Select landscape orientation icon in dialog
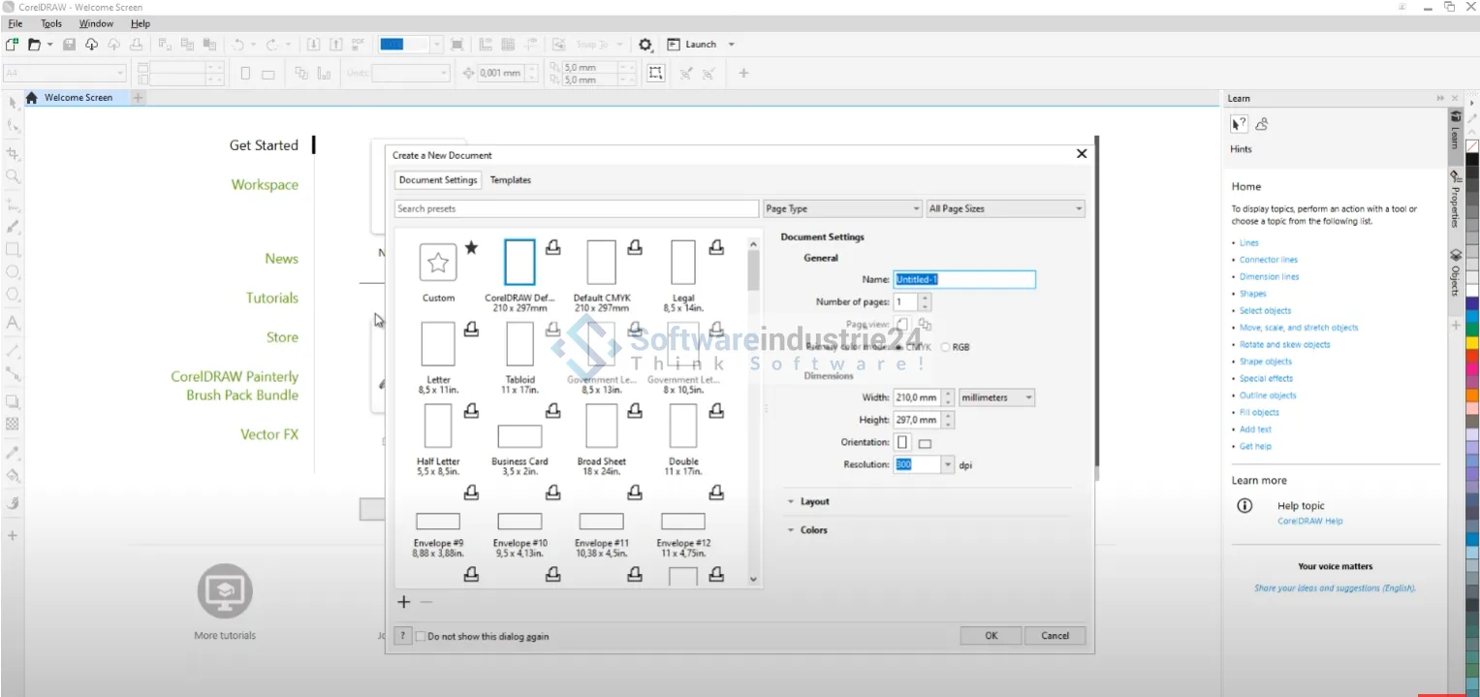The width and height of the screenshot is (1480, 697). 925,443
